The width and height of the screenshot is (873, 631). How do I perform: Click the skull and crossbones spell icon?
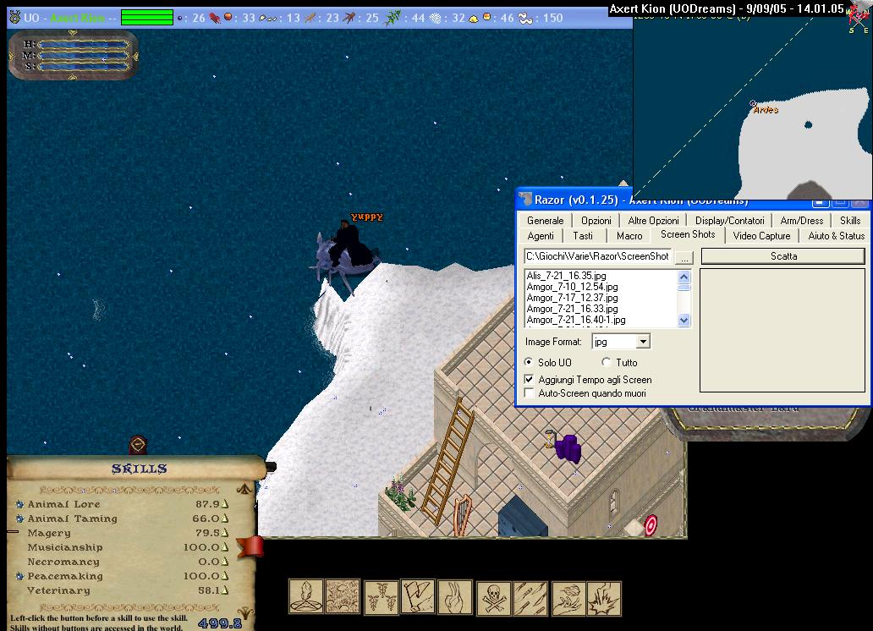493,598
